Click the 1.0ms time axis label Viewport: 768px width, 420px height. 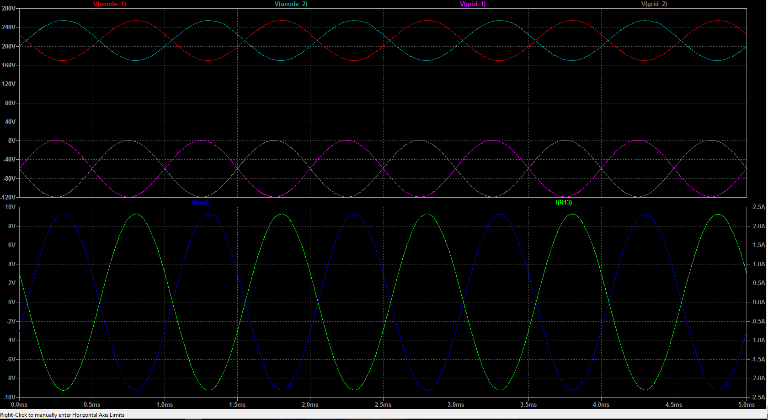[165, 404]
